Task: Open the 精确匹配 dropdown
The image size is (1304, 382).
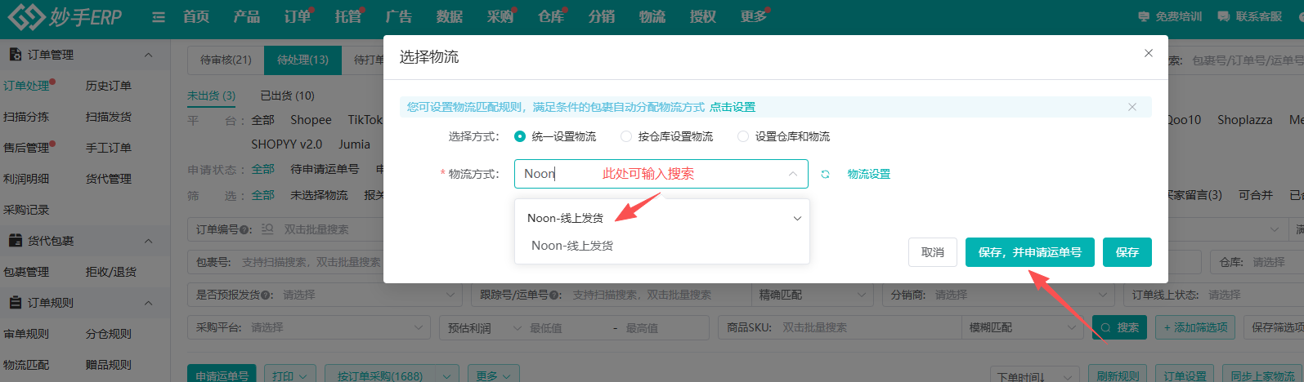Action: tap(812, 295)
